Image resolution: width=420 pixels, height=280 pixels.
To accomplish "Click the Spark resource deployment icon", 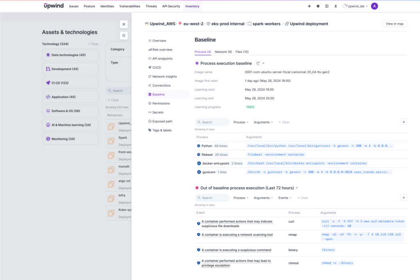I will click(x=111, y=141).
